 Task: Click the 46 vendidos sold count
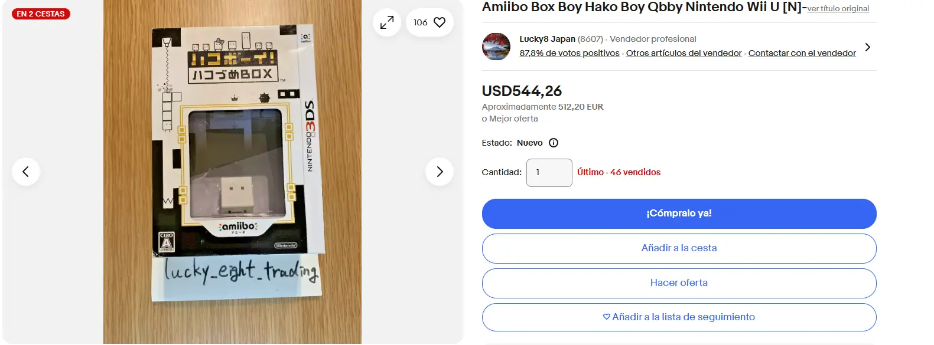pyautogui.click(x=635, y=172)
